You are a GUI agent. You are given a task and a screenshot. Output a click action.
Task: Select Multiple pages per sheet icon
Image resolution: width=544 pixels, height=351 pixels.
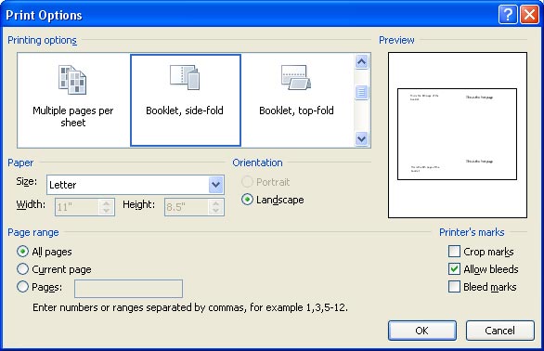(x=72, y=80)
